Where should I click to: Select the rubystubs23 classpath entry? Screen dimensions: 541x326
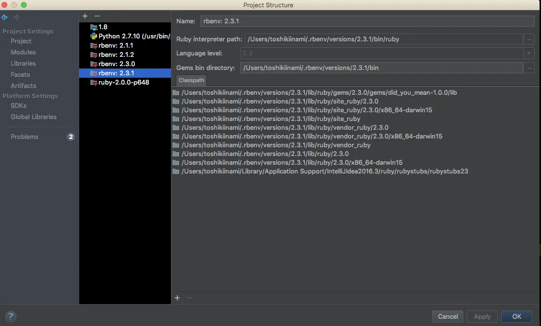(x=325, y=172)
